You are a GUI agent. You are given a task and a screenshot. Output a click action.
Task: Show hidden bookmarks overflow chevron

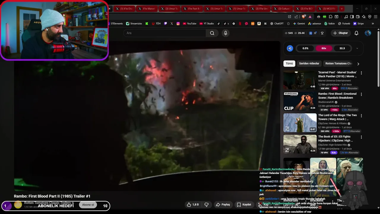373,23
